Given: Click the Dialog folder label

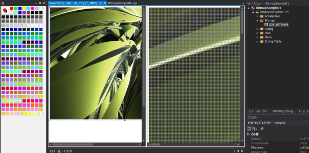Looking at the screenshot, I should (x=269, y=29).
